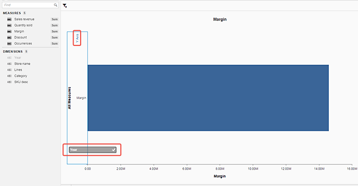358x186 pixels.
Task: Click the MEASURES section header
Action: point(12,13)
